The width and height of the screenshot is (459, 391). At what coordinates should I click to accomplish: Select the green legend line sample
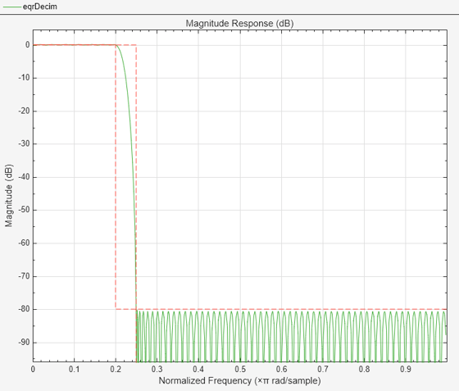point(12,7)
